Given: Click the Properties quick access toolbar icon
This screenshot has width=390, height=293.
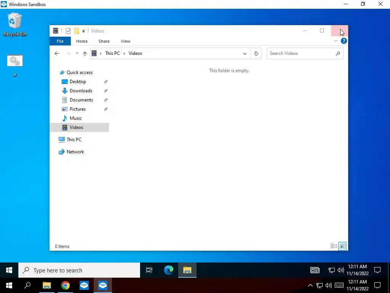Looking at the screenshot, I should (x=68, y=31).
